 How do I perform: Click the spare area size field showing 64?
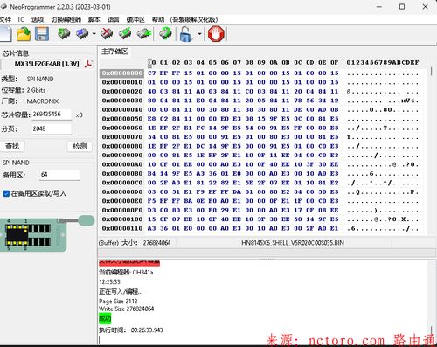click(59, 175)
